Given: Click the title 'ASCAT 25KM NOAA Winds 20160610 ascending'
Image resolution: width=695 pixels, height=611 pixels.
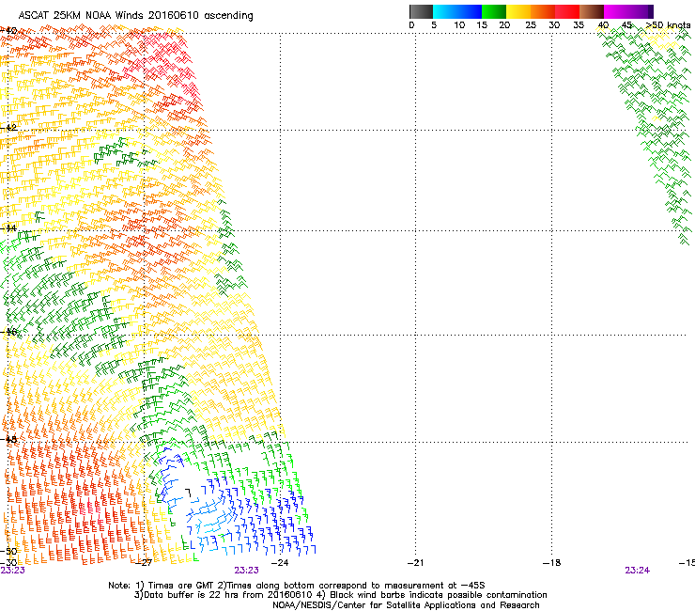Looking at the screenshot, I should click(135, 16).
